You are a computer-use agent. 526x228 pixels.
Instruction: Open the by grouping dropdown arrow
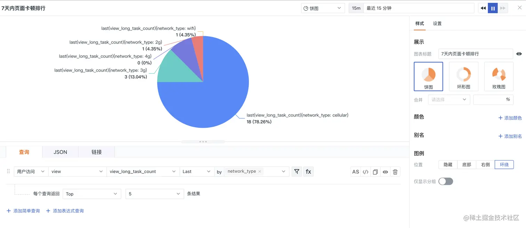(x=284, y=172)
